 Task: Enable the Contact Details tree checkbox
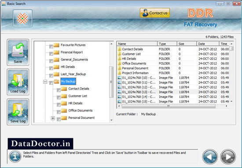pyautogui.click(x=59, y=90)
